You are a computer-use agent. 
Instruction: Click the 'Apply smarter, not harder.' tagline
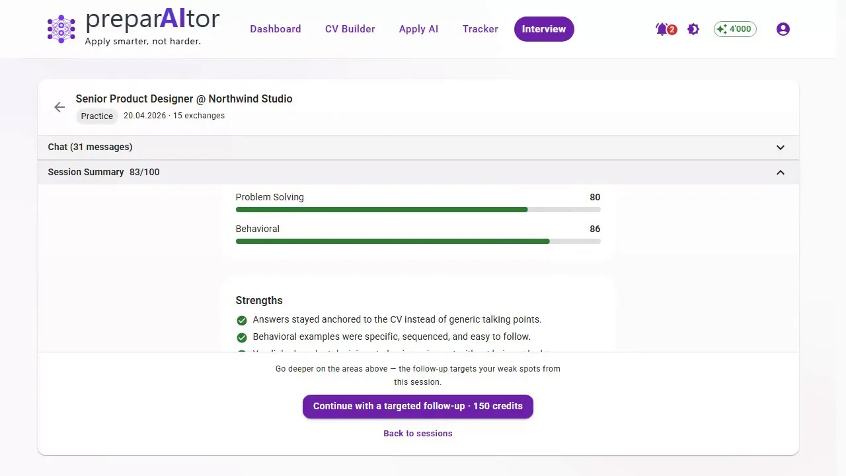143,42
